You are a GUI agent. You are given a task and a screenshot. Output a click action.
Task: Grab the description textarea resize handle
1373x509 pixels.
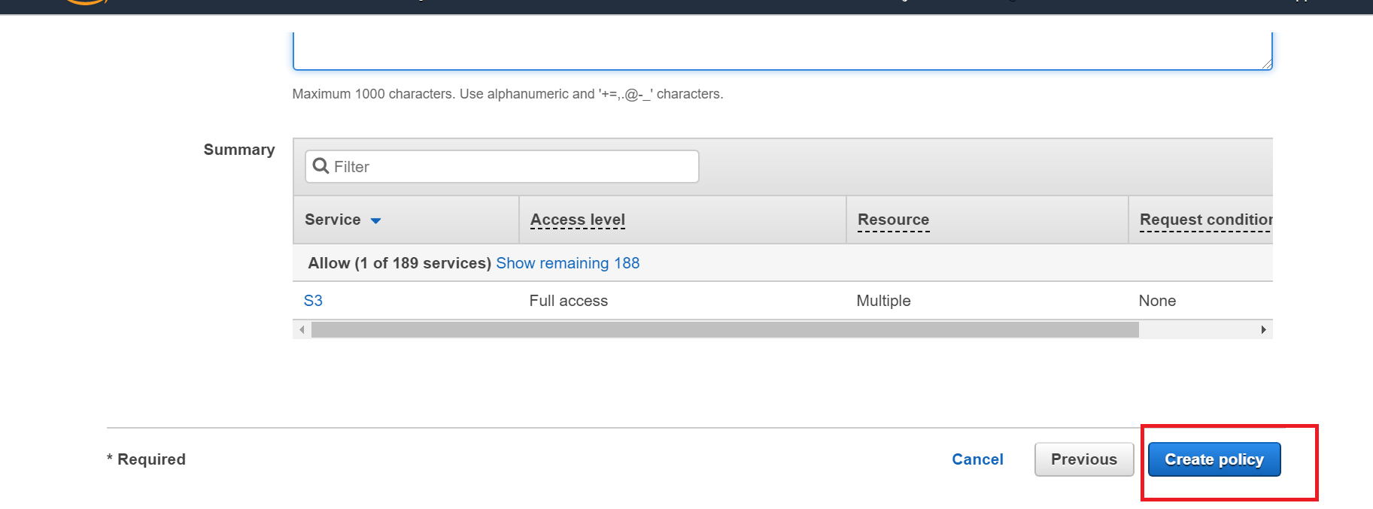pyautogui.click(x=1267, y=65)
